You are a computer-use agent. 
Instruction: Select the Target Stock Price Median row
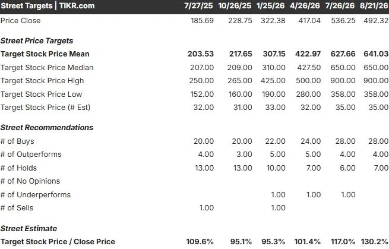coord(195,68)
